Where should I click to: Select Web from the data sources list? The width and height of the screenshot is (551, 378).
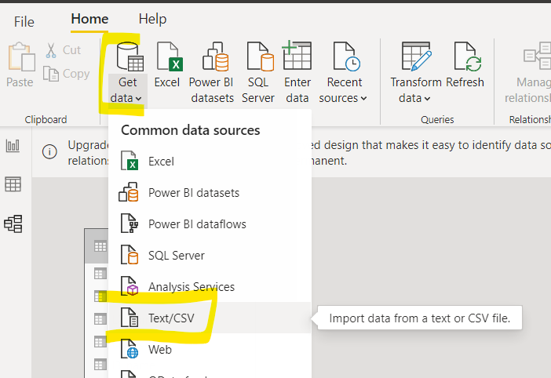point(159,350)
